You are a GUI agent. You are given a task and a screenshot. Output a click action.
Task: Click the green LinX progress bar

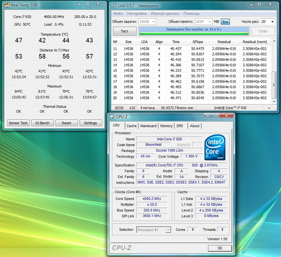(194, 31)
